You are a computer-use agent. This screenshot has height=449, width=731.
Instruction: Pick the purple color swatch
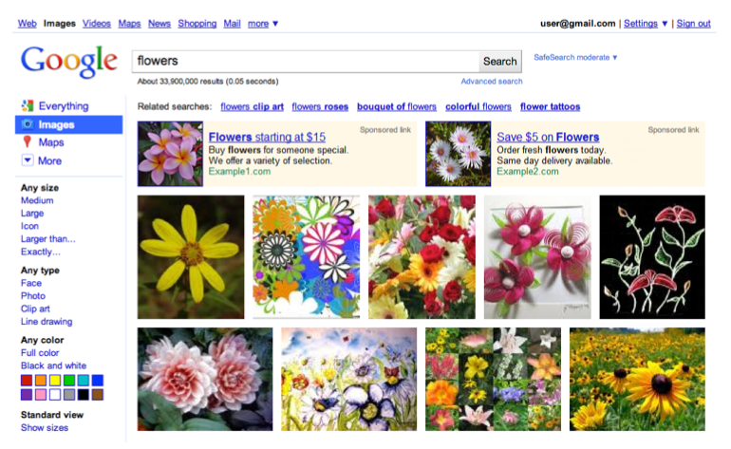pyautogui.click(x=27, y=395)
